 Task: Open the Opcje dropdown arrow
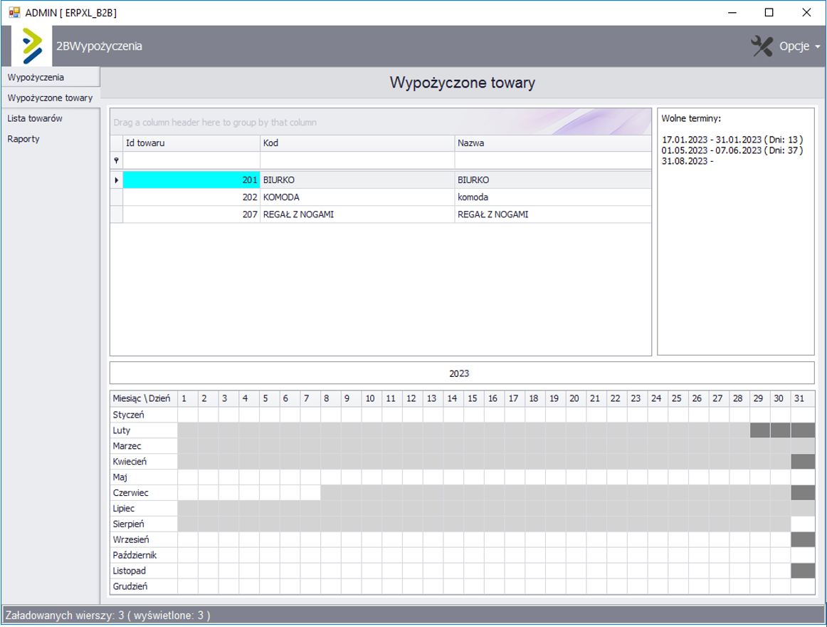click(x=818, y=46)
